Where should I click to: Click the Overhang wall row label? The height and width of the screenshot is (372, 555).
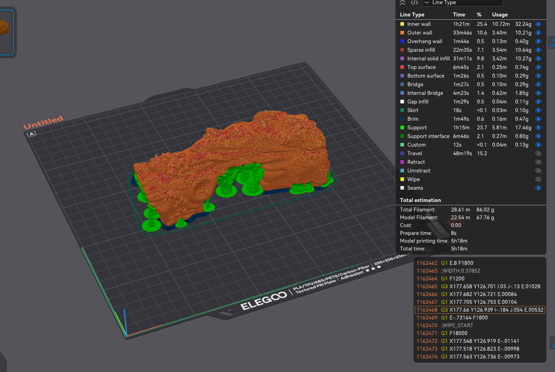click(x=424, y=41)
